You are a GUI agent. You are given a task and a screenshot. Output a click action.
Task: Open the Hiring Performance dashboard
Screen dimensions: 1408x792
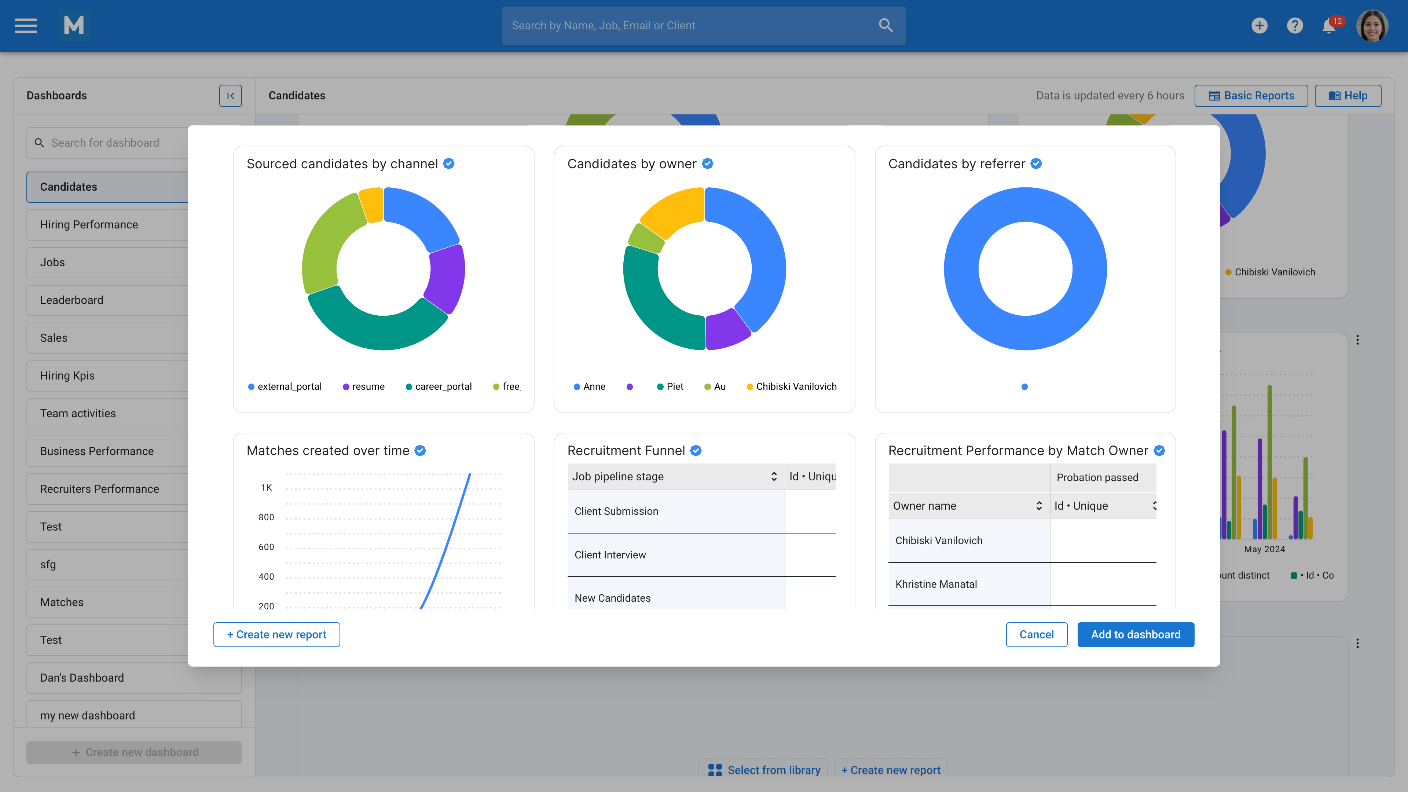point(89,225)
